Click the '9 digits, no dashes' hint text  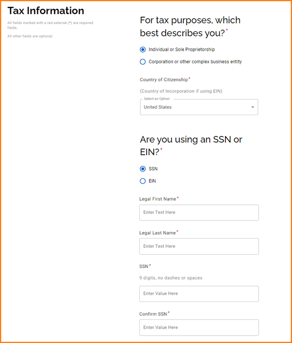tap(171, 278)
